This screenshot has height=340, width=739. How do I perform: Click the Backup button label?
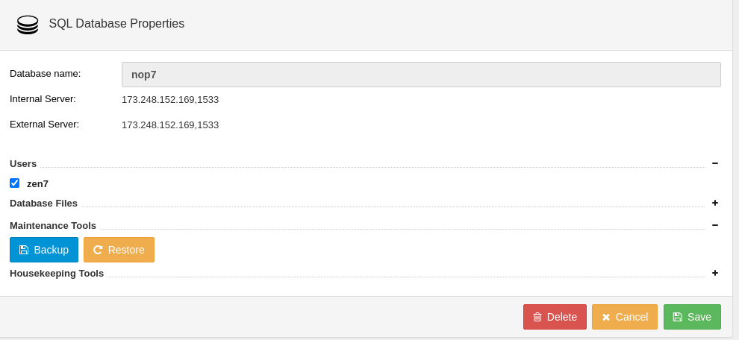[x=52, y=250]
